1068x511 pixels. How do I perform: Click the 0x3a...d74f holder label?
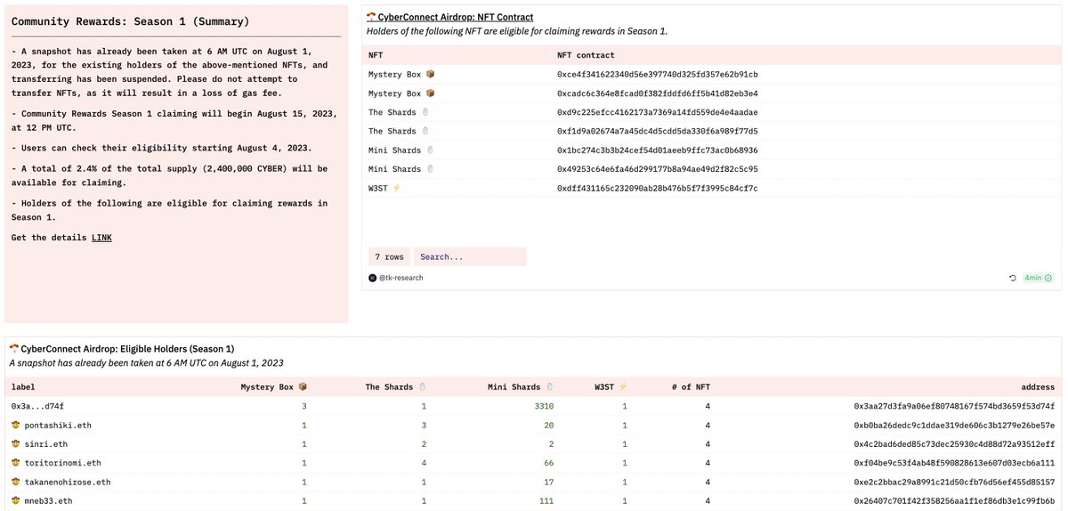click(36, 406)
